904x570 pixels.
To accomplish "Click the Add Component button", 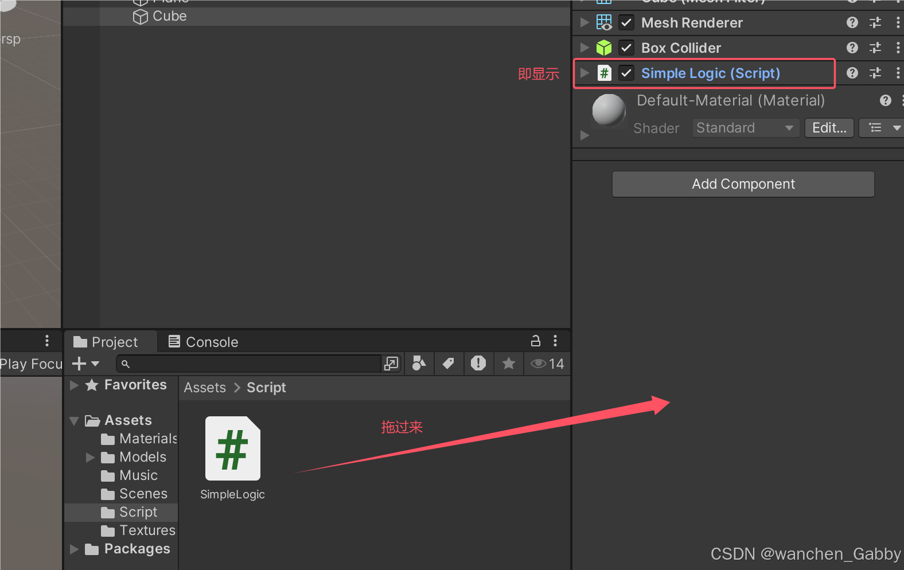I will click(x=743, y=184).
